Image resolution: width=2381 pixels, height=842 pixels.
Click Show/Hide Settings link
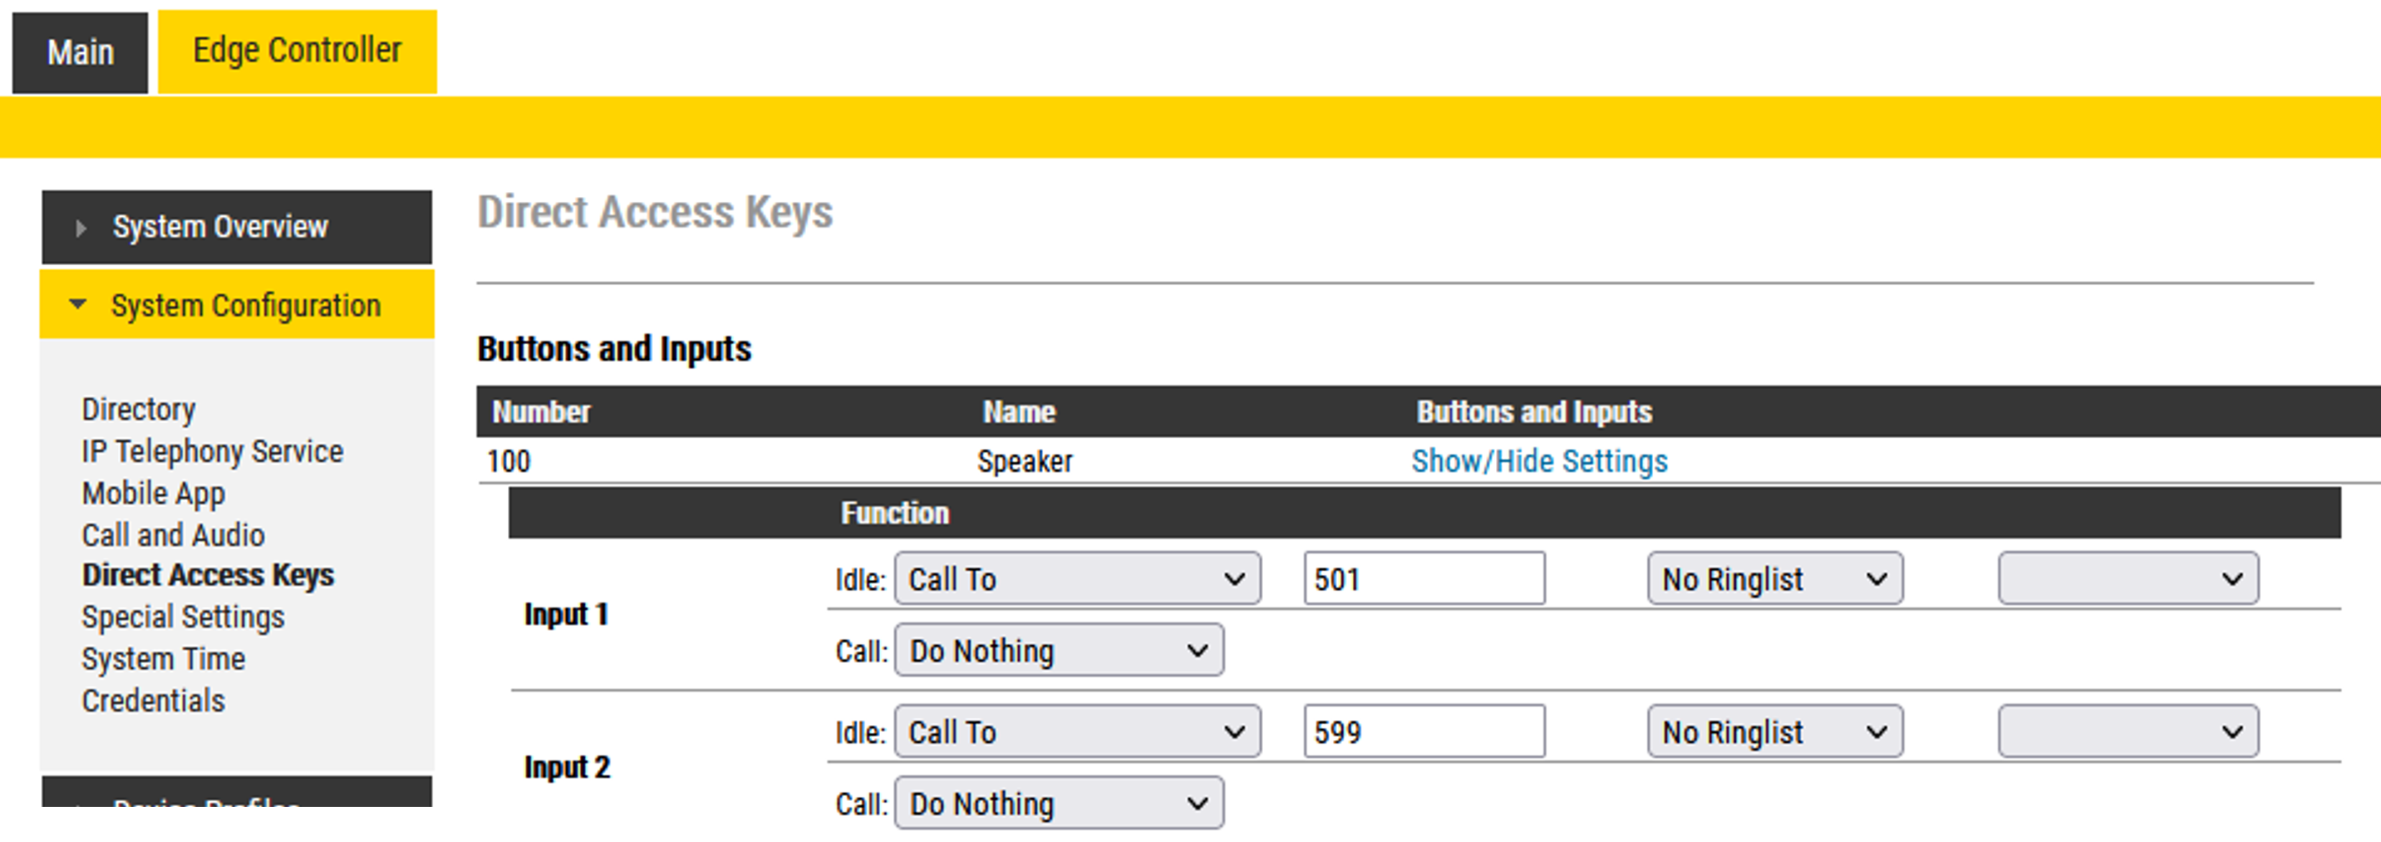(x=1539, y=461)
